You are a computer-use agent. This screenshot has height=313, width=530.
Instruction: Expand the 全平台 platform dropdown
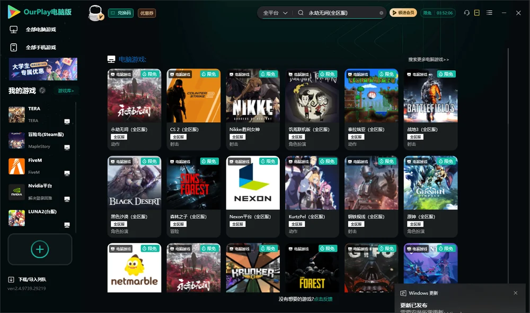[275, 13]
